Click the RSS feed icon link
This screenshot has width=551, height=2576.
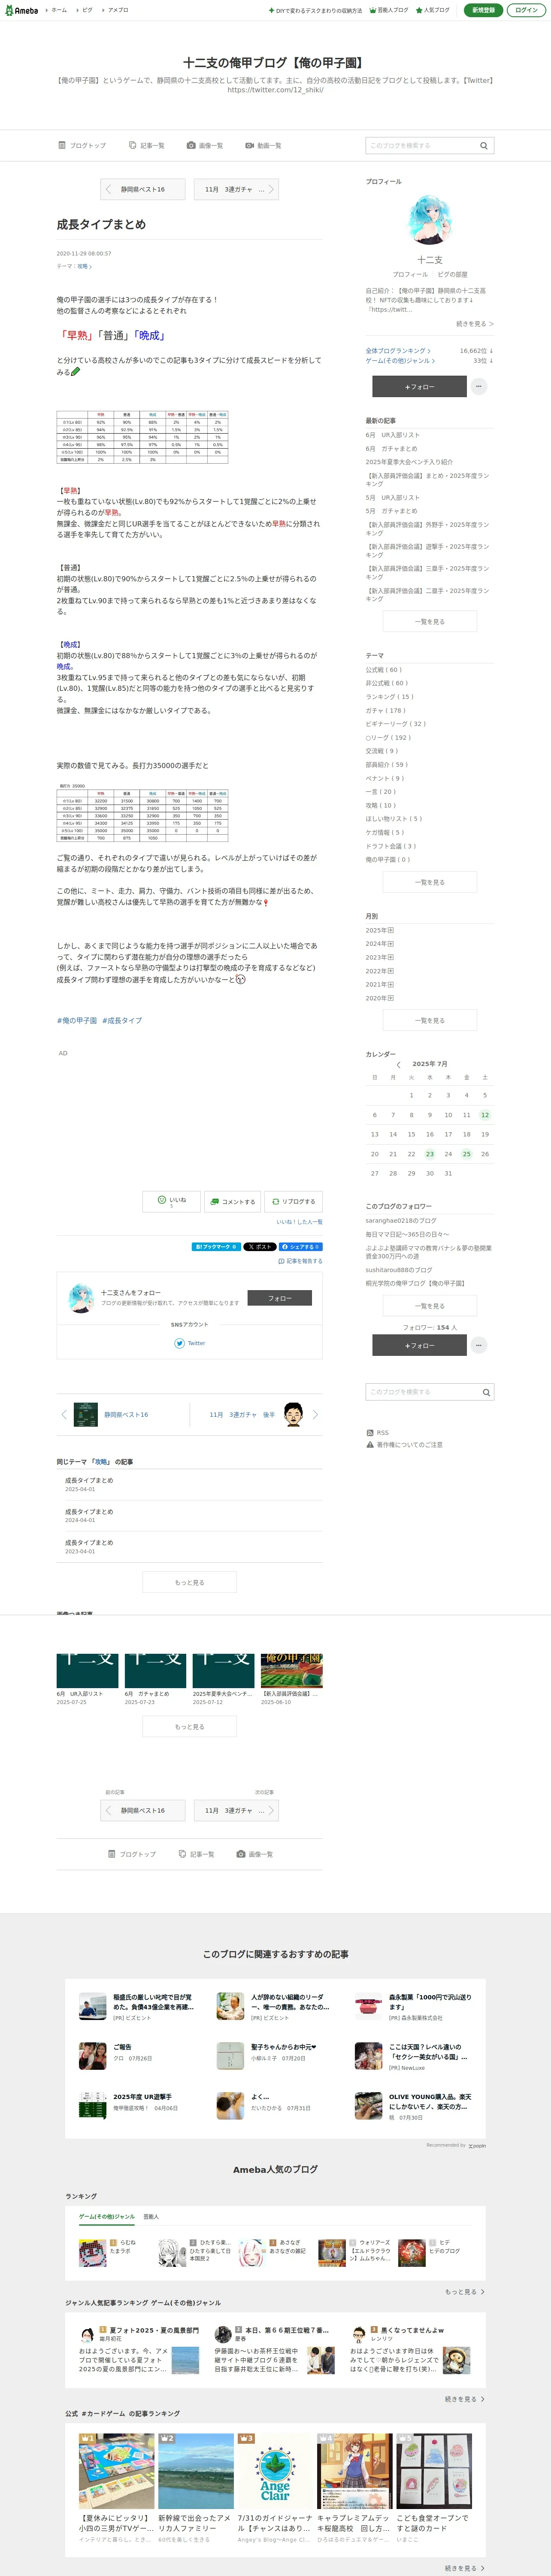[377, 1433]
